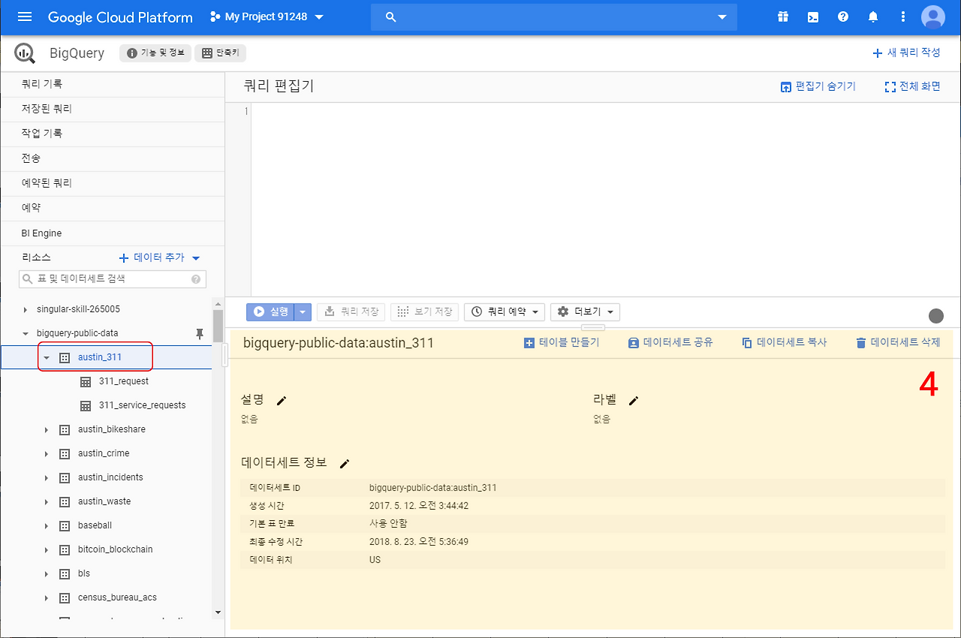Edit the dataset 설명 with the pencil icon
The height and width of the screenshot is (638, 961).
click(281, 400)
